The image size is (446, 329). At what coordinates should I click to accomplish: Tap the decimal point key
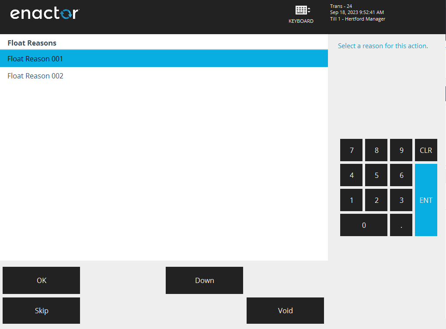tap(401, 225)
